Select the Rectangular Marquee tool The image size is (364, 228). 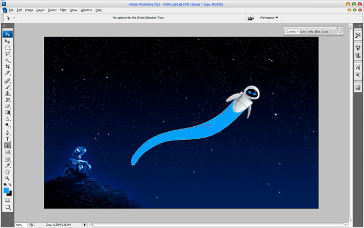(x=7, y=48)
